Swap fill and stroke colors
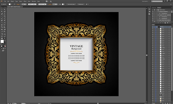The height and width of the screenshot is (104, 173). pyautogui.click(x=5, y=41)
